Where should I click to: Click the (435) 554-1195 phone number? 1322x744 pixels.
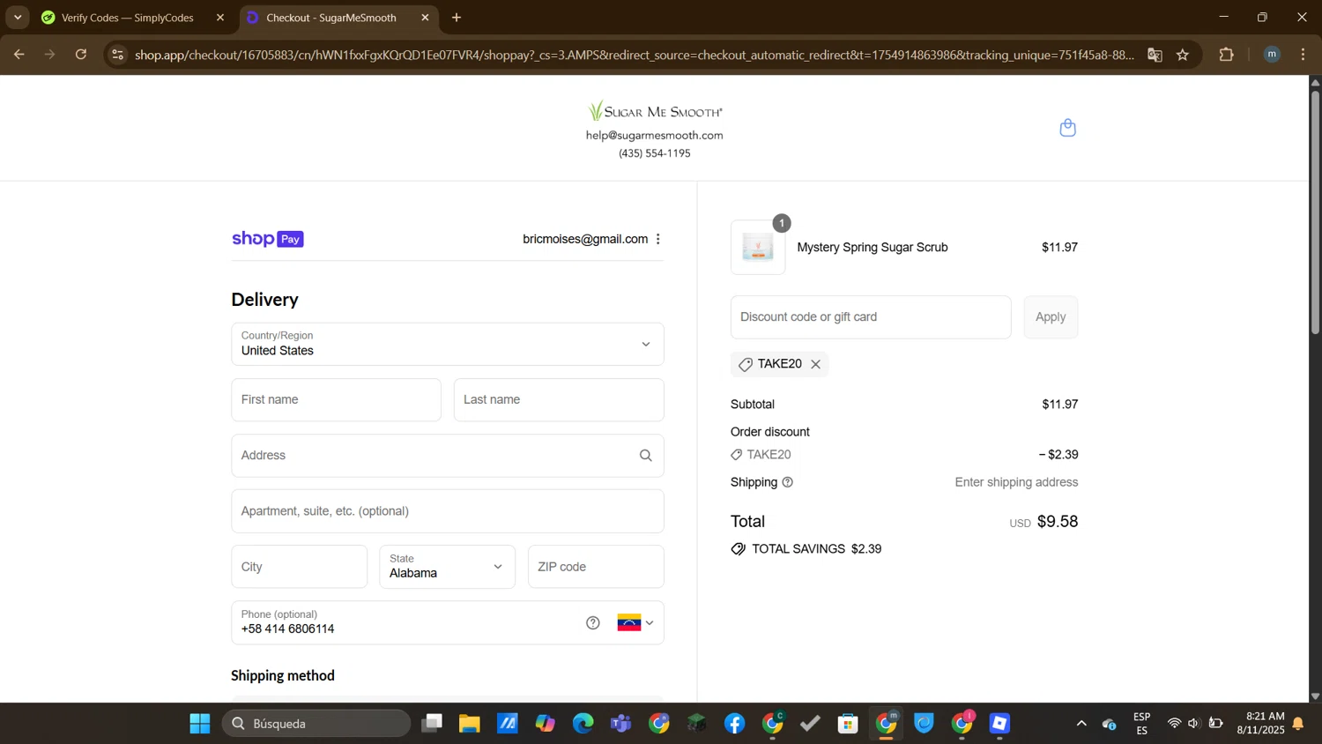(x=655, y=153)
